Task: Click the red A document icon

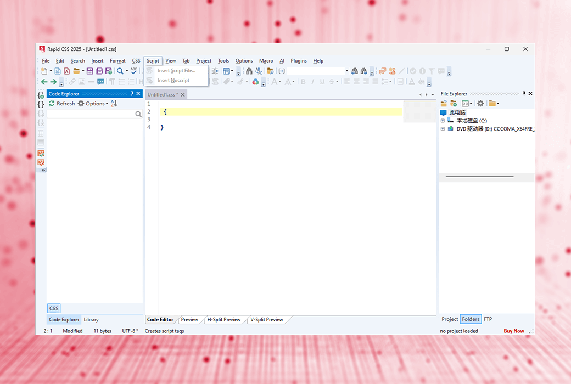Action: (67, 71)
